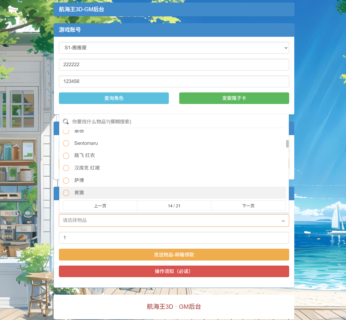This screenshot has width=346, height=320.
Task: Focus the password field containing 123456
Action: (174, 81)
